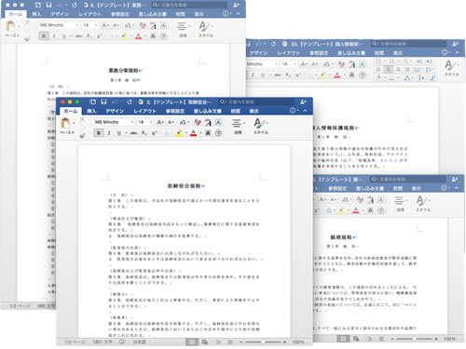Click the paste clipboard icon in the 取締役会規程 window
Image resolution: width=466 pixels, height=349 pixels.
pos(65,123)
